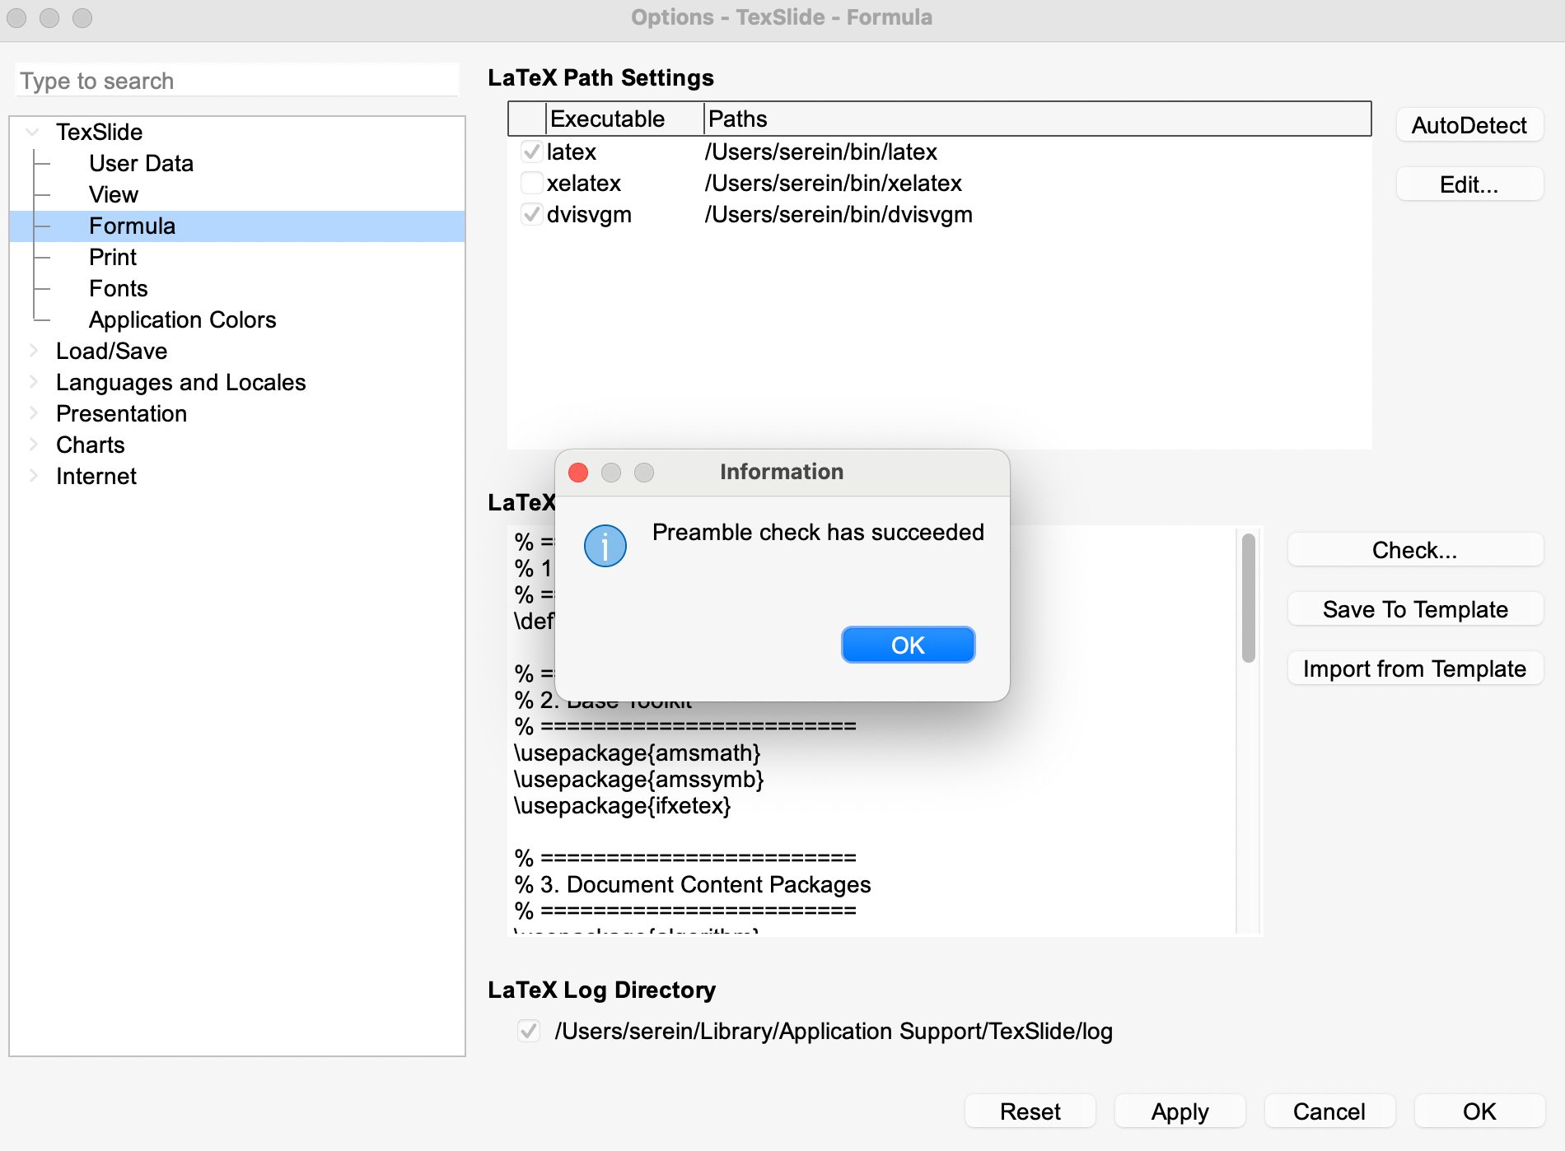Toggle the dvisvgm executable checkbox
The width and height of the screenshot is (1565, 1151).
coord(531,214)
